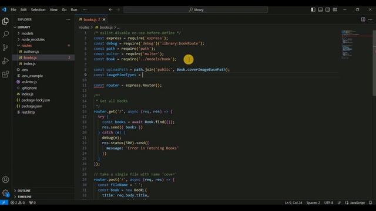Expand the OUTLINE section
The height and width of the screenshot is (211, 376).
[23, 190]
